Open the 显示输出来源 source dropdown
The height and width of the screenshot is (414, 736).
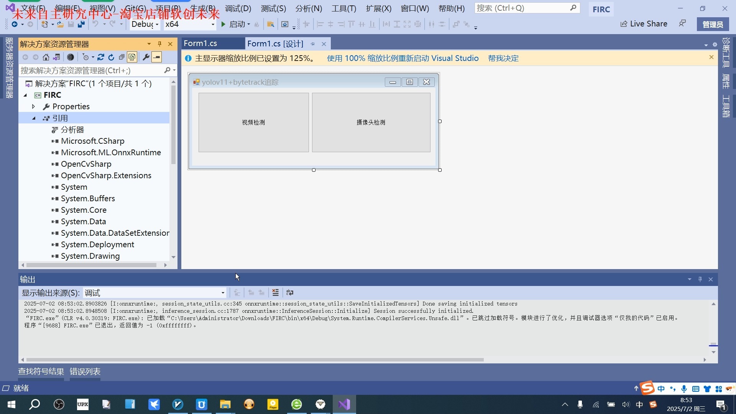click(x=222, y=292)
